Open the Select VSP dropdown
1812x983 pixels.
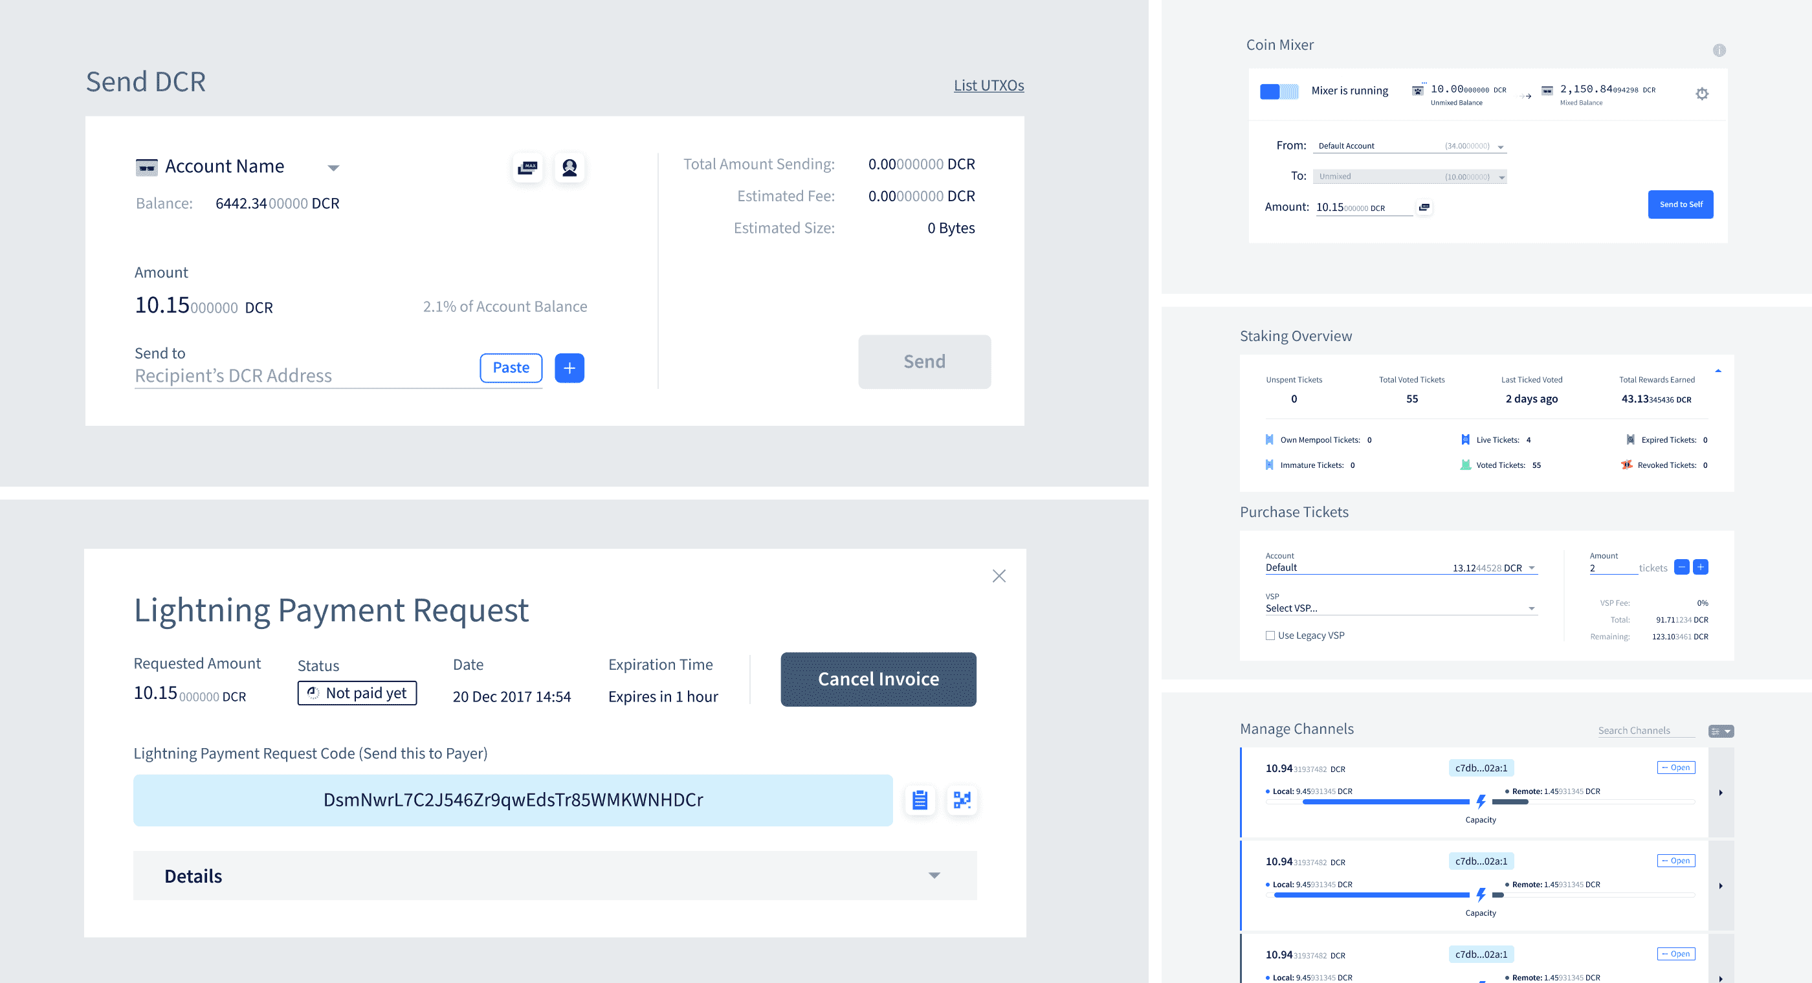pyautogui.click(x=1400, y=608)
